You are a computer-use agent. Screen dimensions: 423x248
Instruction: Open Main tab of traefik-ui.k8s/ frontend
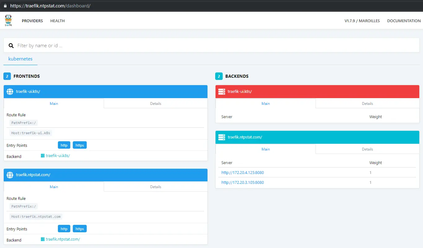click(x=54, y=103)
